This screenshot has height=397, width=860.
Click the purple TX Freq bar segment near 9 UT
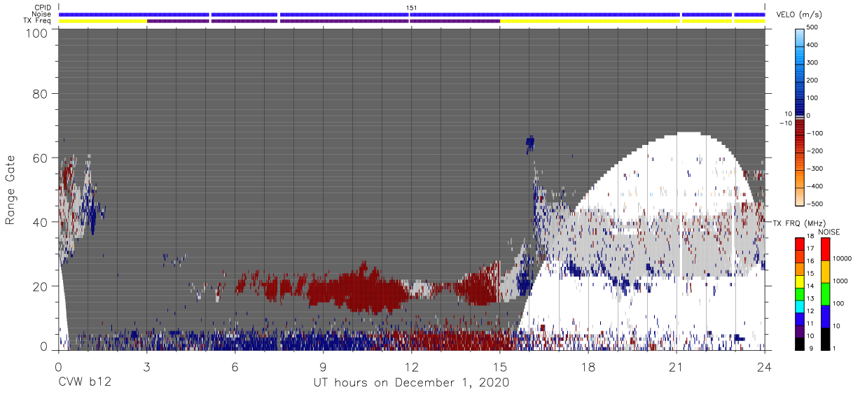pos(345,21)
